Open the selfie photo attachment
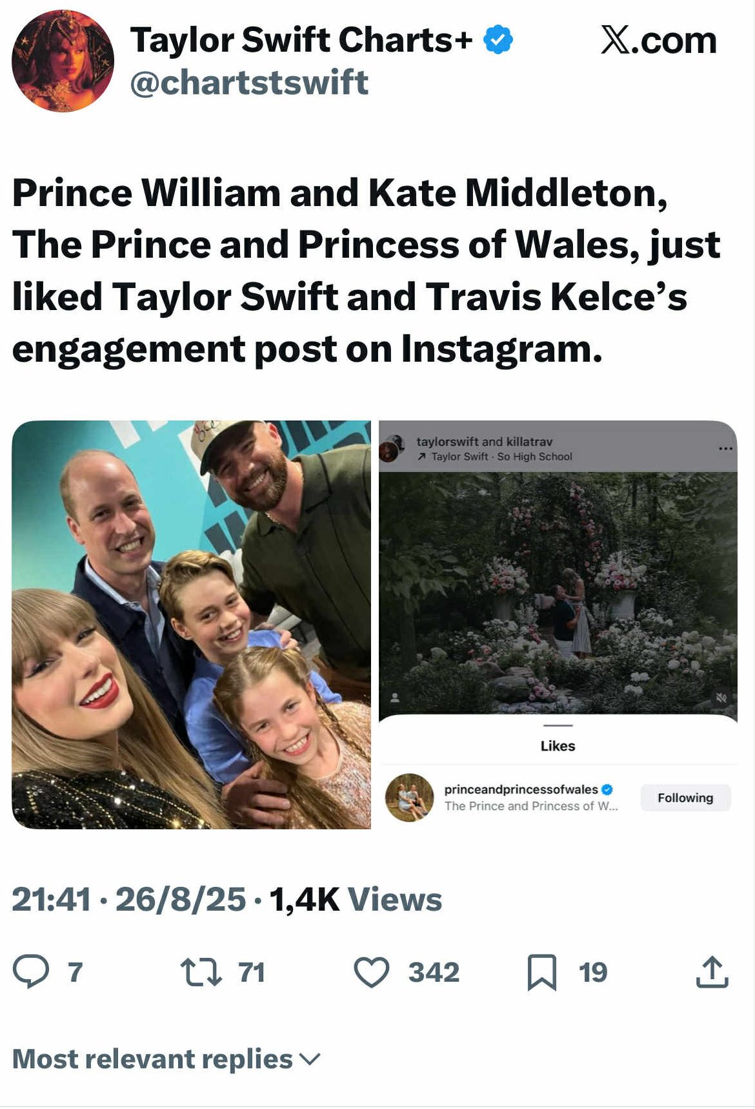 (x=191, y=625)
